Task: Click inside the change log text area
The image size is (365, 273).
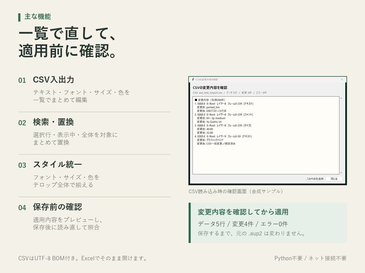Action: (x=266, y=135)
